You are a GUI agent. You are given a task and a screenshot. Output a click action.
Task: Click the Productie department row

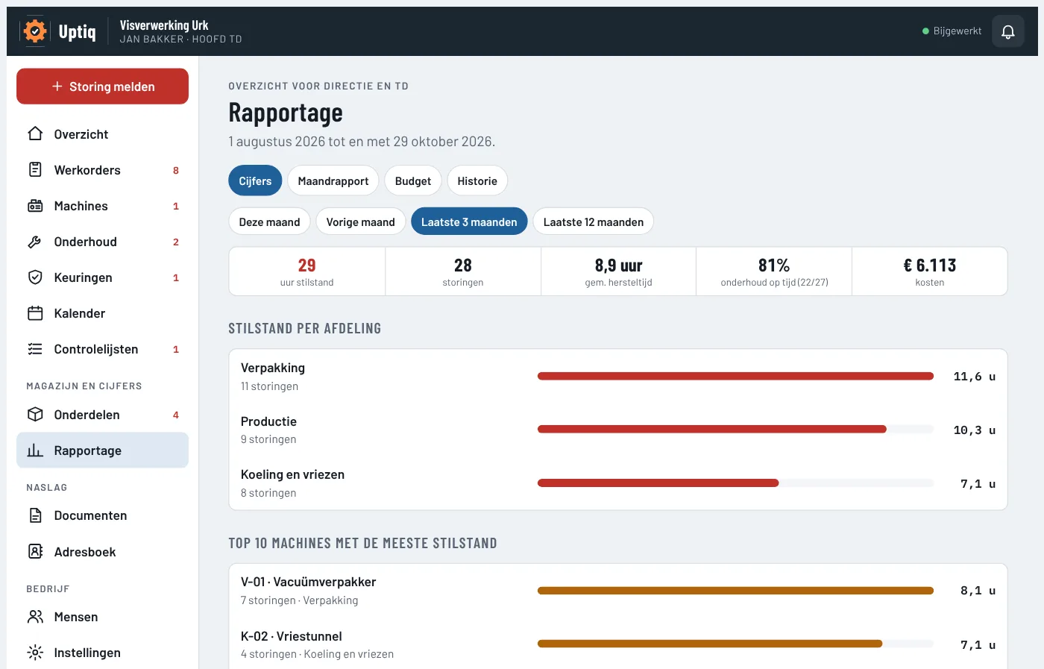pyautogui.click(x=618, y=430)
